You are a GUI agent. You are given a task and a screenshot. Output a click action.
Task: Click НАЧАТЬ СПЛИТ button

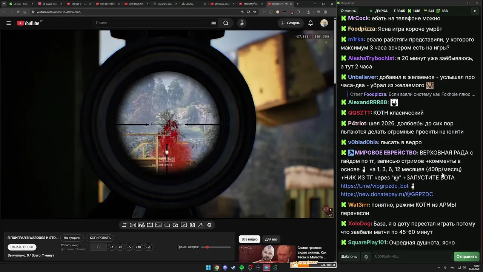click(22, 247)
